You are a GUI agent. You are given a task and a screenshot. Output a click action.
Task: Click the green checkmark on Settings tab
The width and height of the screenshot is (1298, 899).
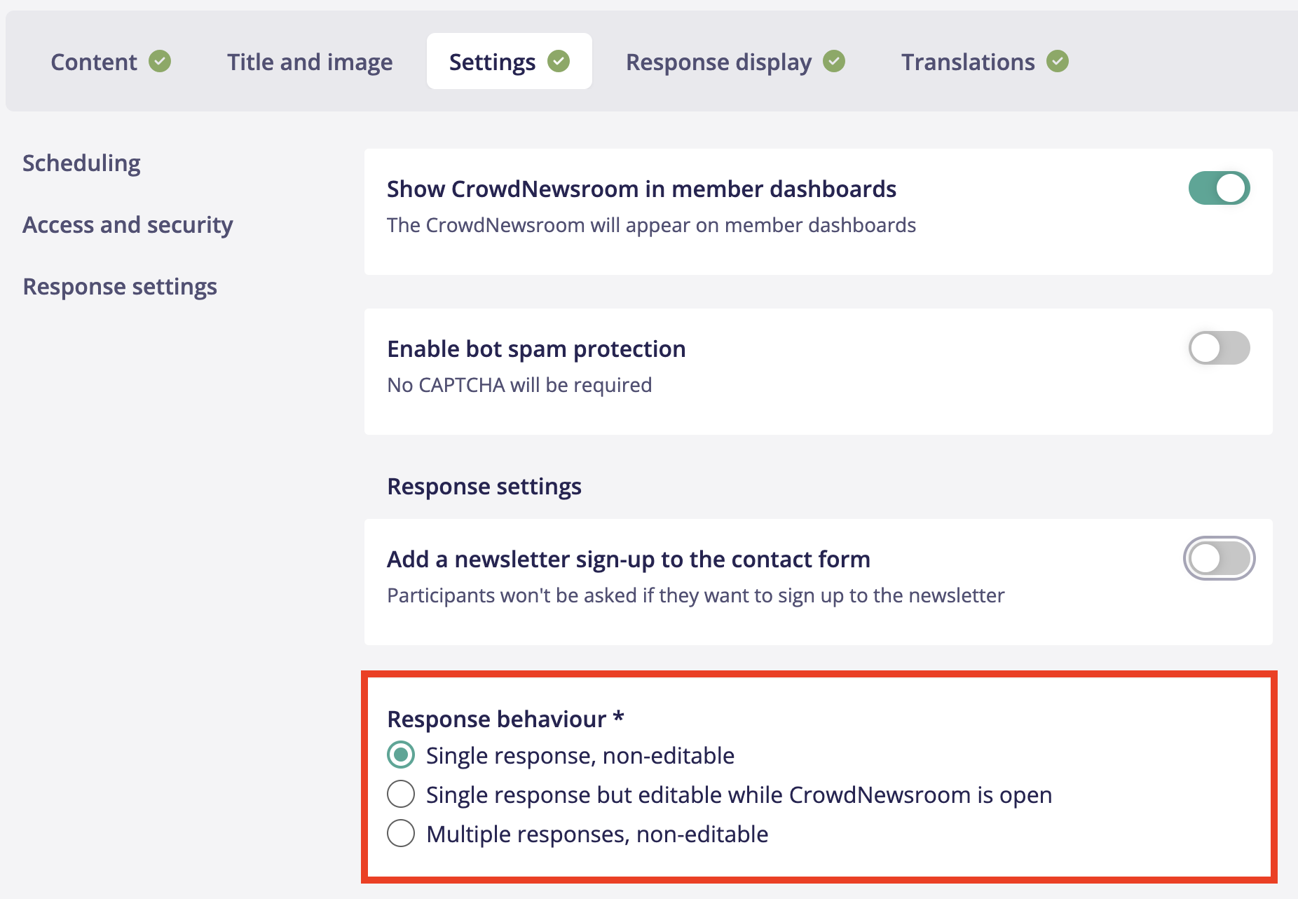[559, 61]
